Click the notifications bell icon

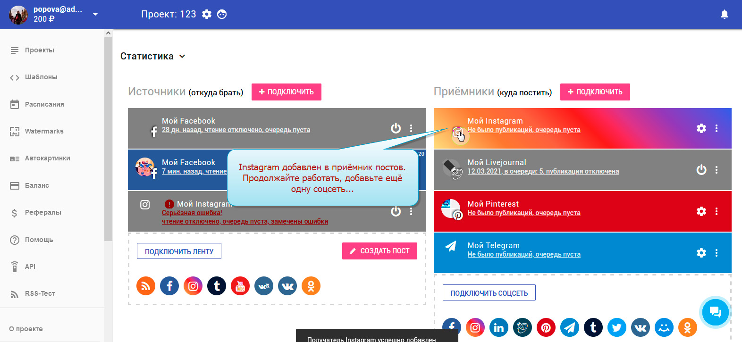click(724, 15)
